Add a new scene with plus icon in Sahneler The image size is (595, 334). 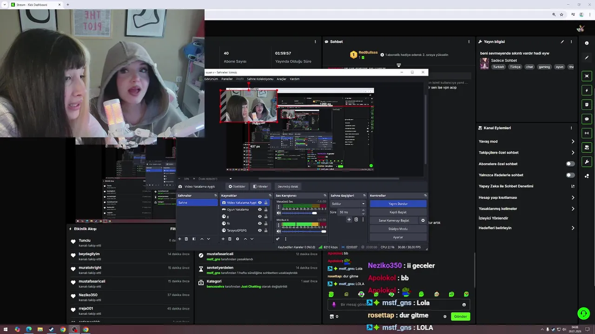pos(179,239)
